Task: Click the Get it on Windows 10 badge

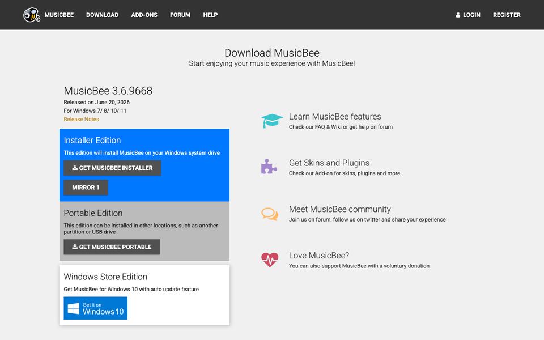Action: [95, 308]
